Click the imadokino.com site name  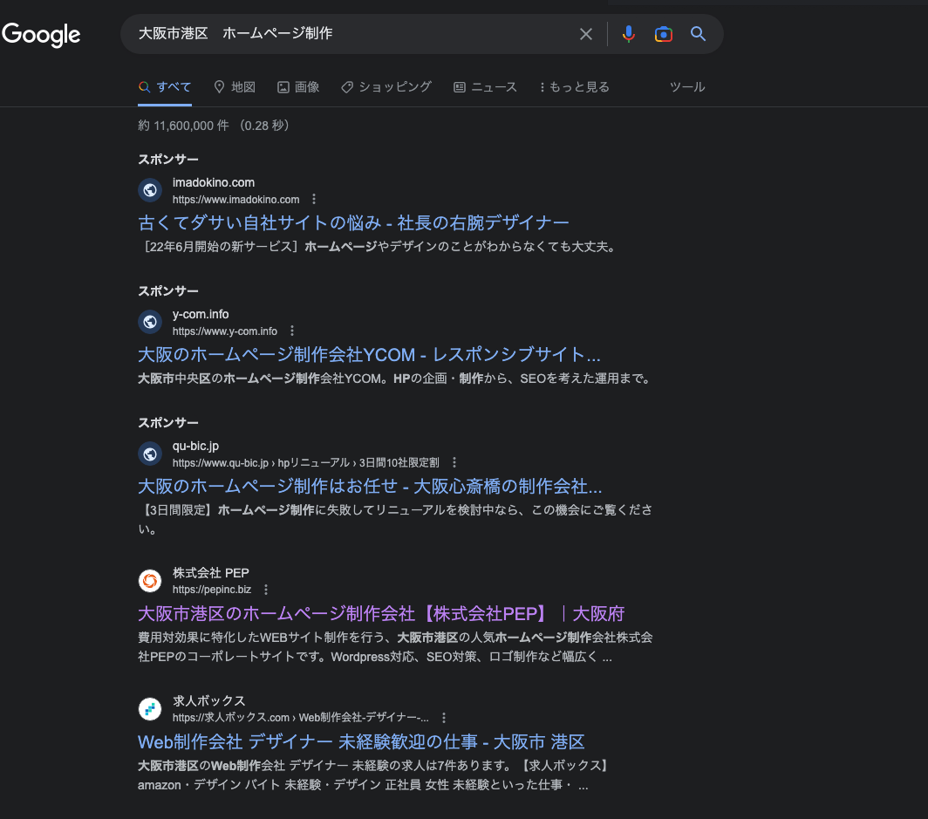point(214,182)
